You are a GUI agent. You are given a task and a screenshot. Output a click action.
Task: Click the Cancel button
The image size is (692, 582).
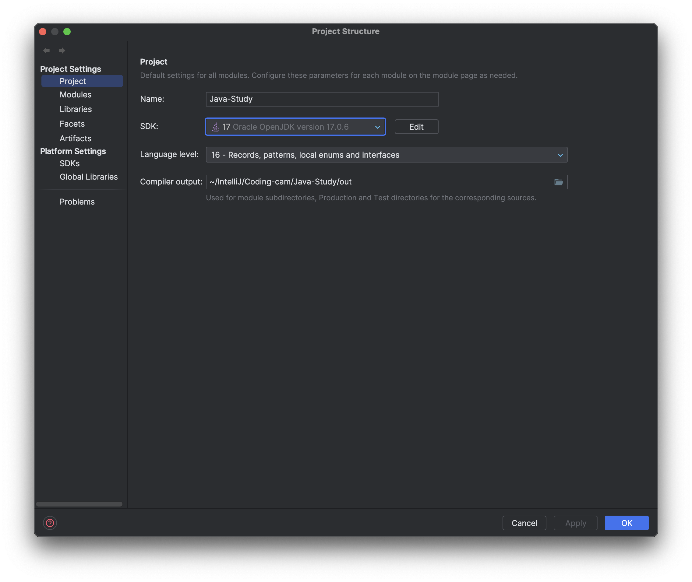tap(524, 523)
